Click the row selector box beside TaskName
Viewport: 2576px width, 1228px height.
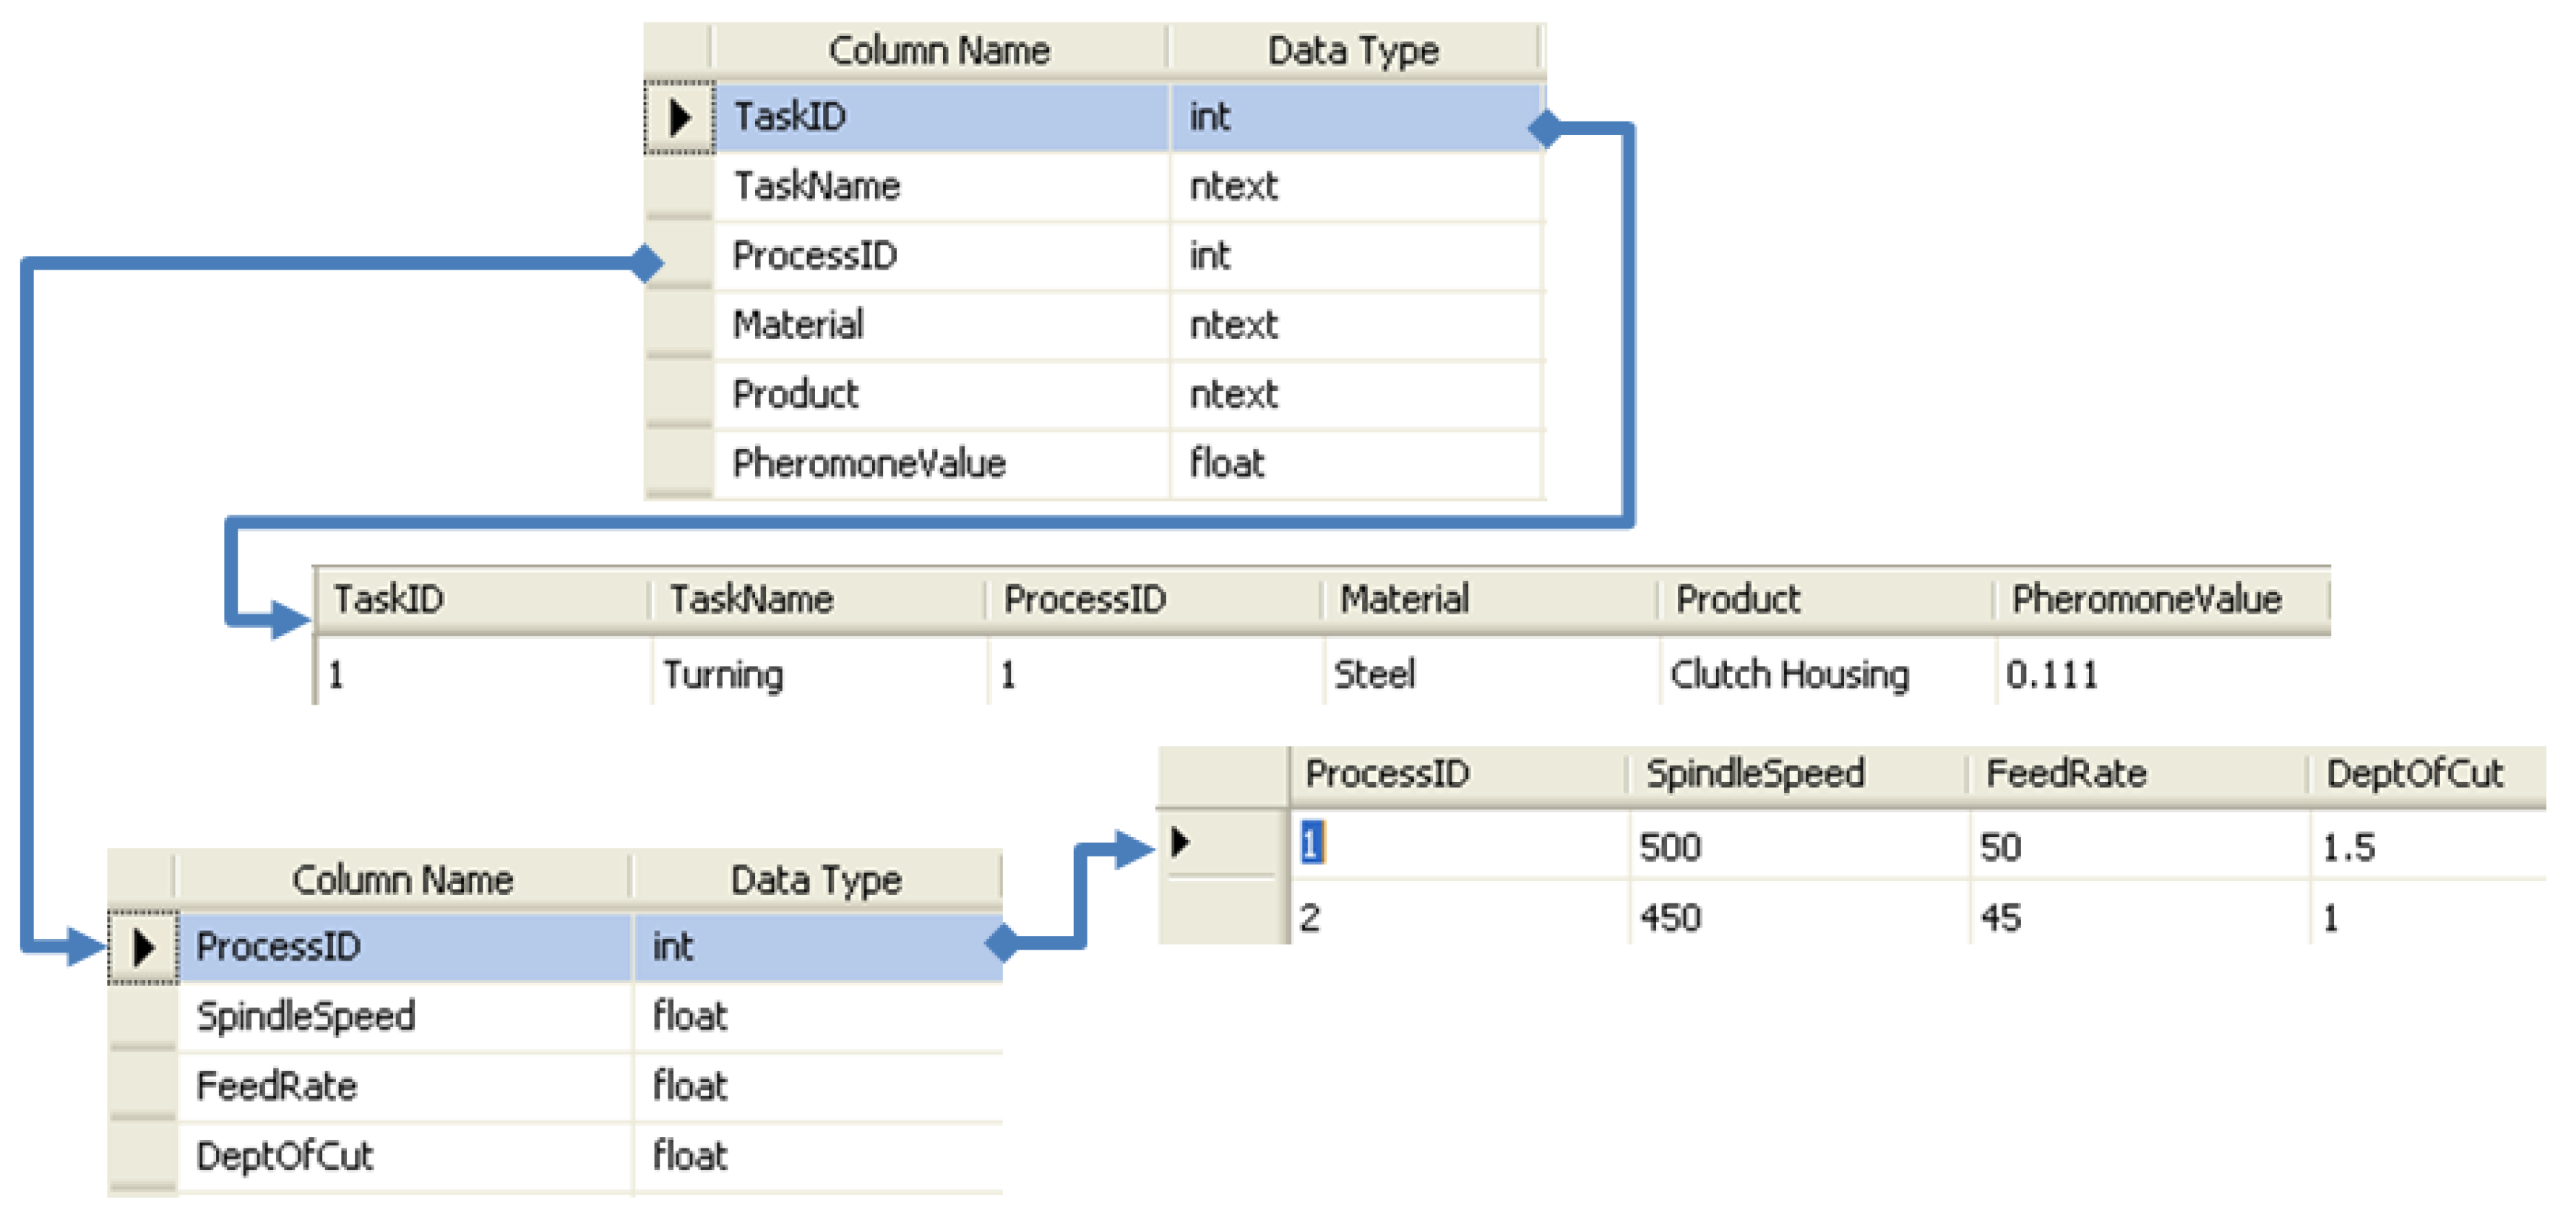[680, 187]
